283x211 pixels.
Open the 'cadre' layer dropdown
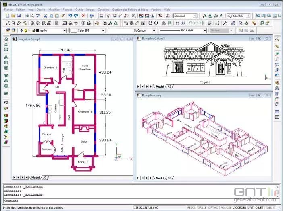pyautogui.click(x=65, y=31)
